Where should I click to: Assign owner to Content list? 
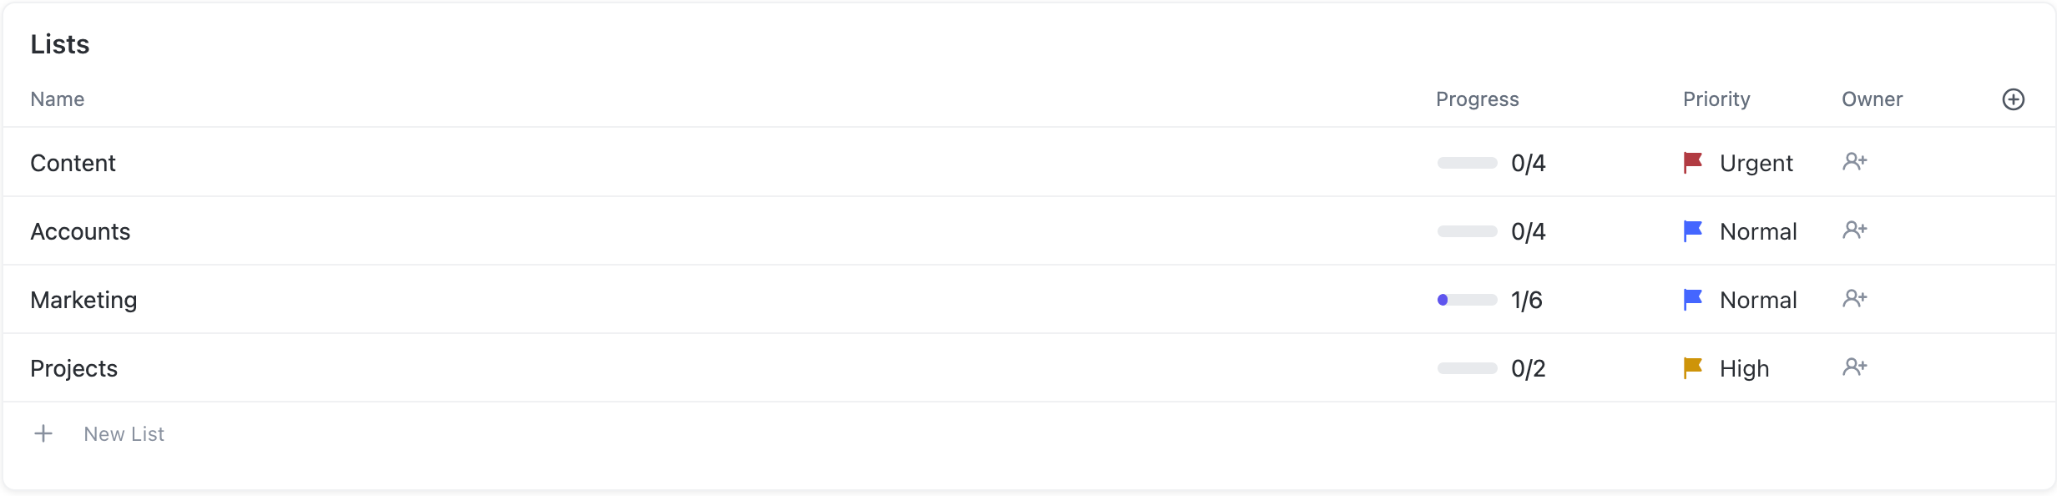pyautogui.click(x=1854, y=162)
